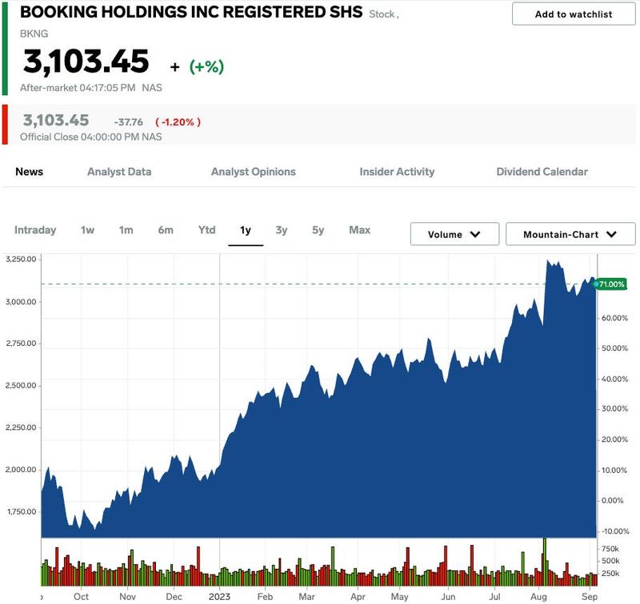The image size is (640, 604).
Task: Open the News tab
Action: coord(30,172)
